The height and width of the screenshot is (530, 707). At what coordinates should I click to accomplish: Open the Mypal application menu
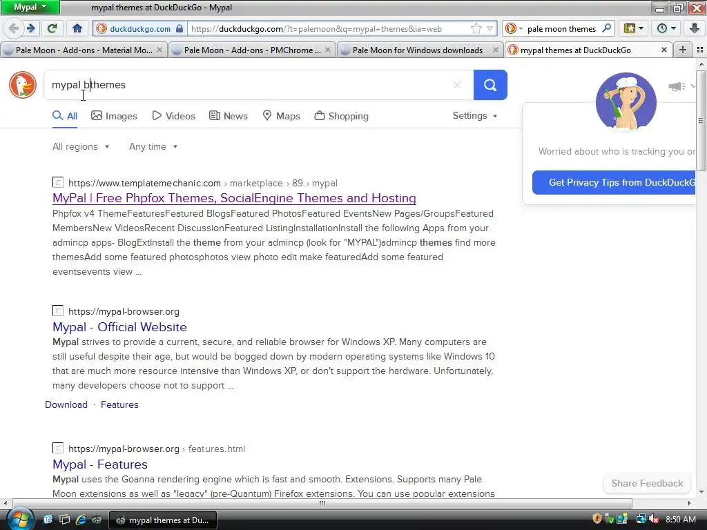click(x=30, y=7)
